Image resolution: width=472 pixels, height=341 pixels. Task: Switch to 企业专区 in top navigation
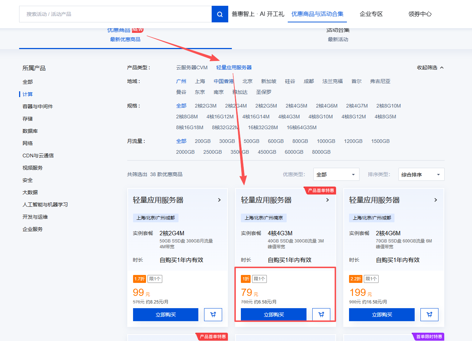click(371, 14)
